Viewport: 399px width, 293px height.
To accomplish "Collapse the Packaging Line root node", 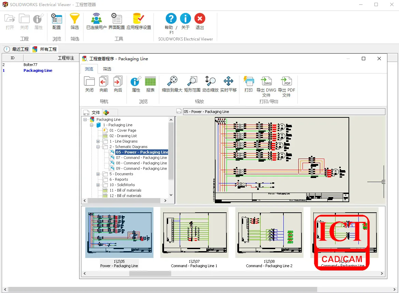I will [x=85, y=119].
